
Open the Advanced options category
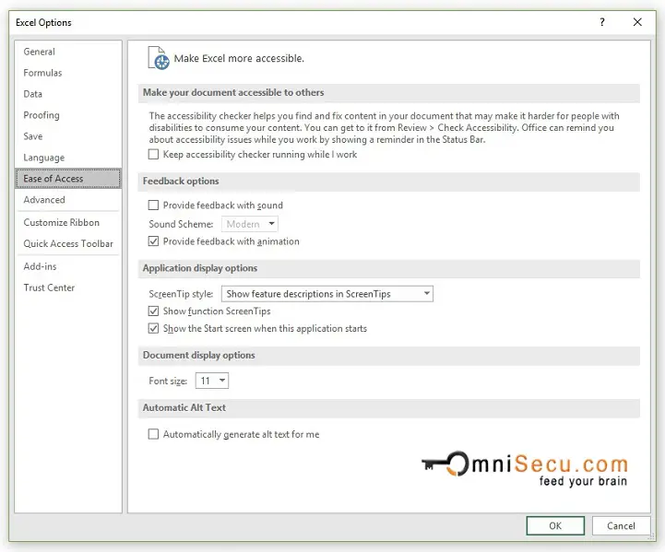68,200
